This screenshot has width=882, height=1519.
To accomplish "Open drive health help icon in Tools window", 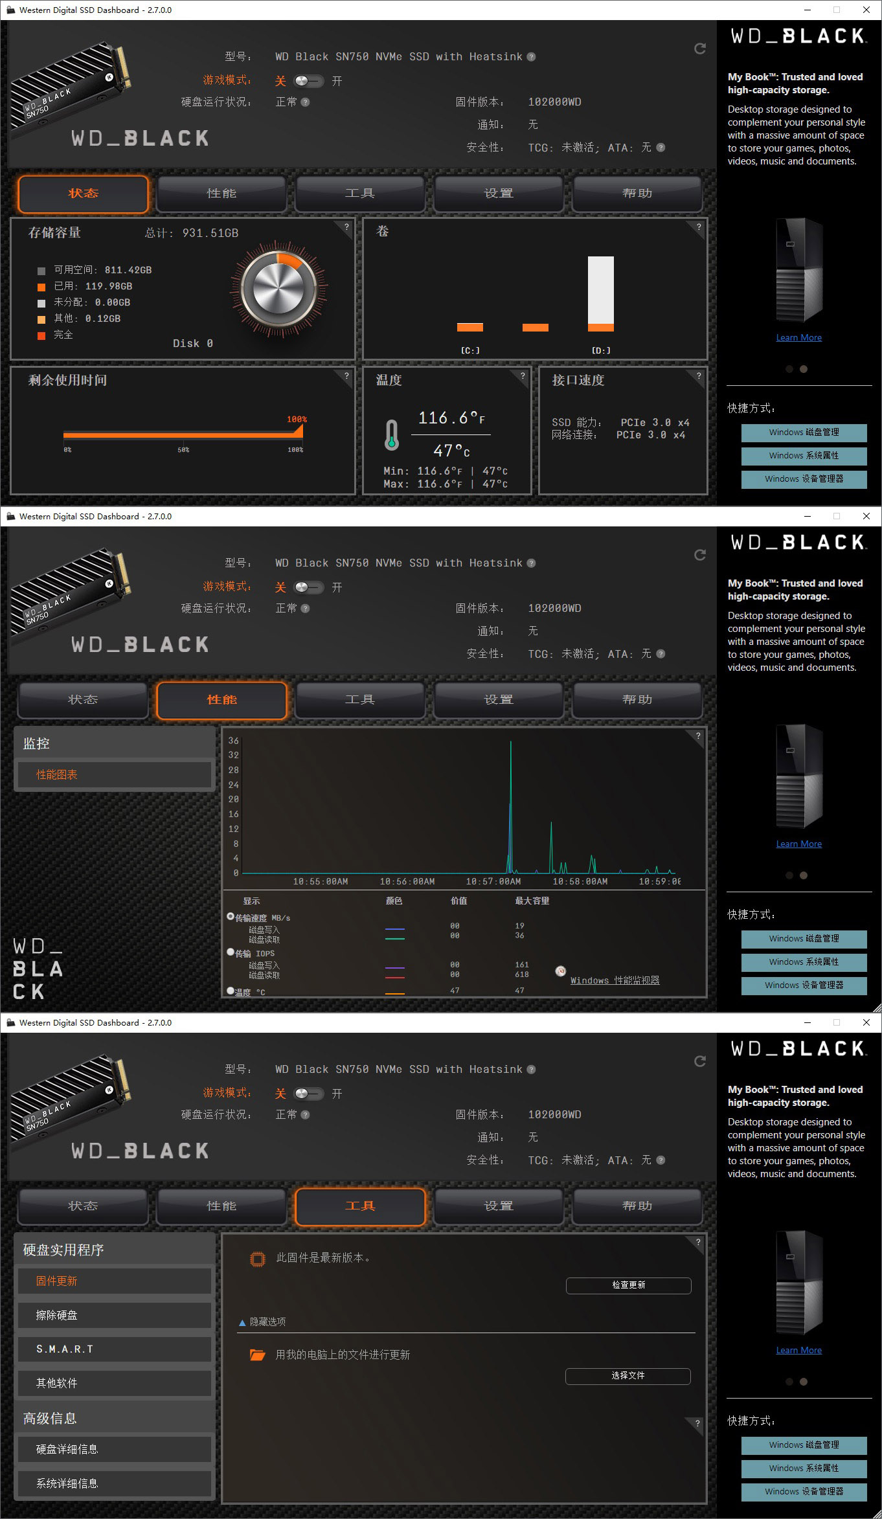I will 305,1115.
